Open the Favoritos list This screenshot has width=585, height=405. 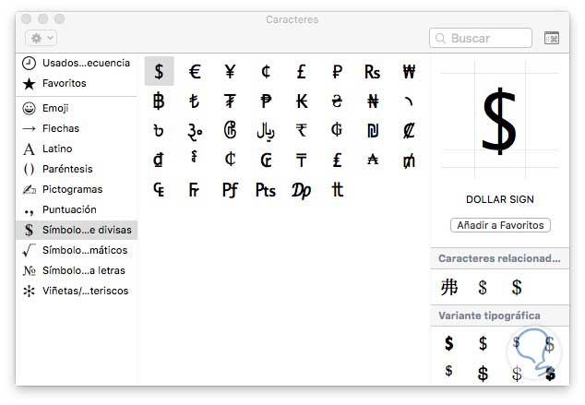pyautogui.click(x=64, y=83)
